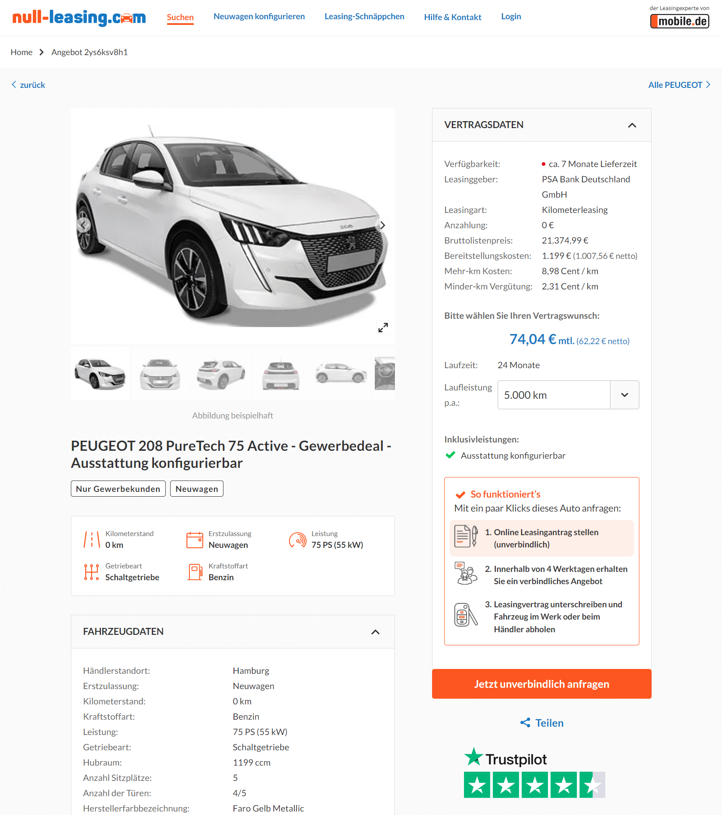Go to Home breadcrumb link
722x815 pixels.
click(21, 52)
